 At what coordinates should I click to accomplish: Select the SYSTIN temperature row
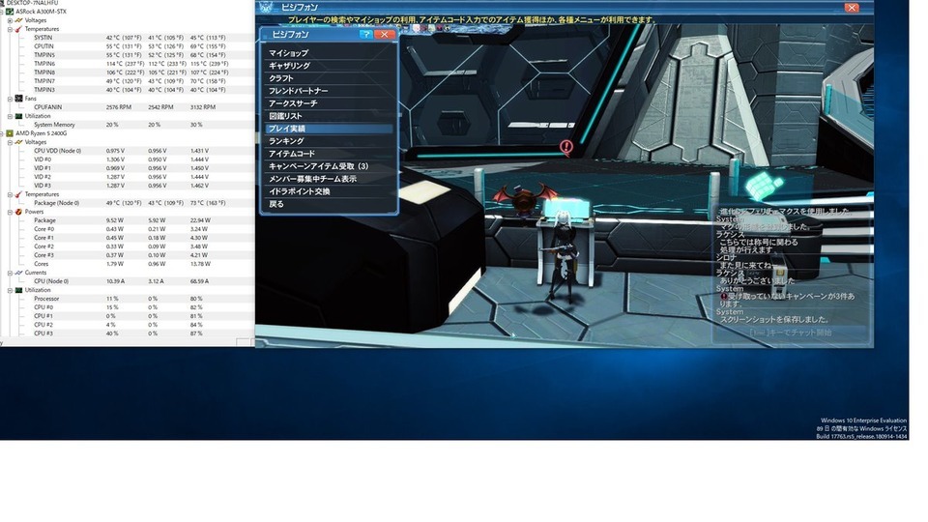(128, 38)
